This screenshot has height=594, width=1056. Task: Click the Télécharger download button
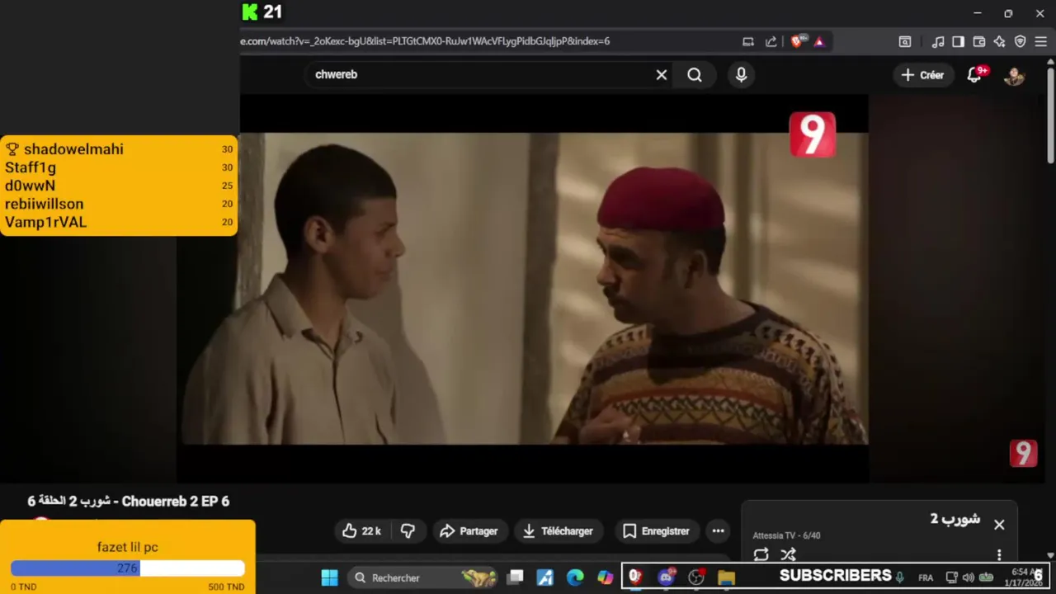tap(558, 531)
